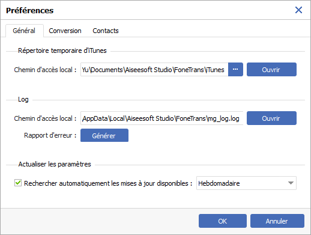Screen dimensions: 311x235
Task: Click Ouvrir for the log file path
Action: [x=271, y=118]
